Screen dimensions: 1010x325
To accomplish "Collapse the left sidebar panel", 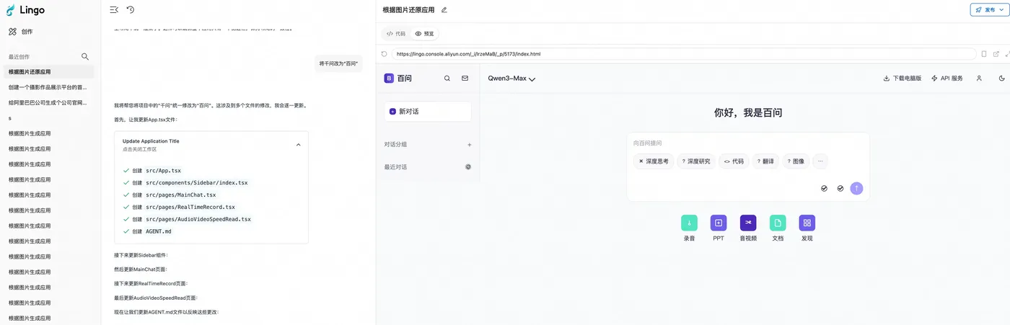I will click(114, 9).
